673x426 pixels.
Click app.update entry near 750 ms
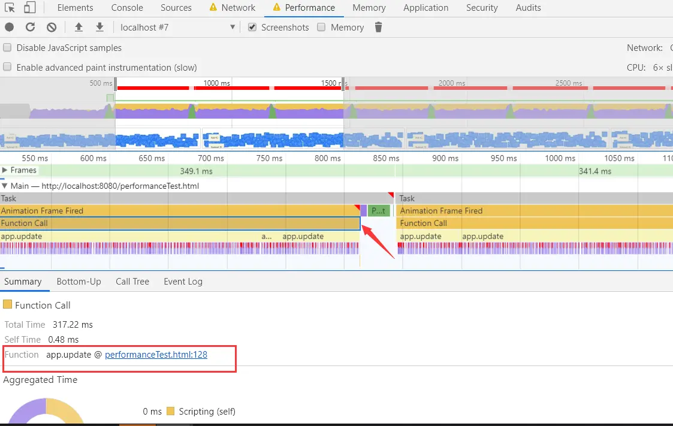pos(303,236)
